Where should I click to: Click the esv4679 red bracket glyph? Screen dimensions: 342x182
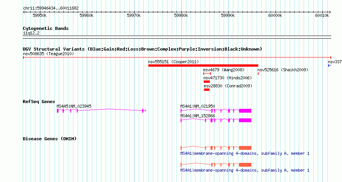207,74
